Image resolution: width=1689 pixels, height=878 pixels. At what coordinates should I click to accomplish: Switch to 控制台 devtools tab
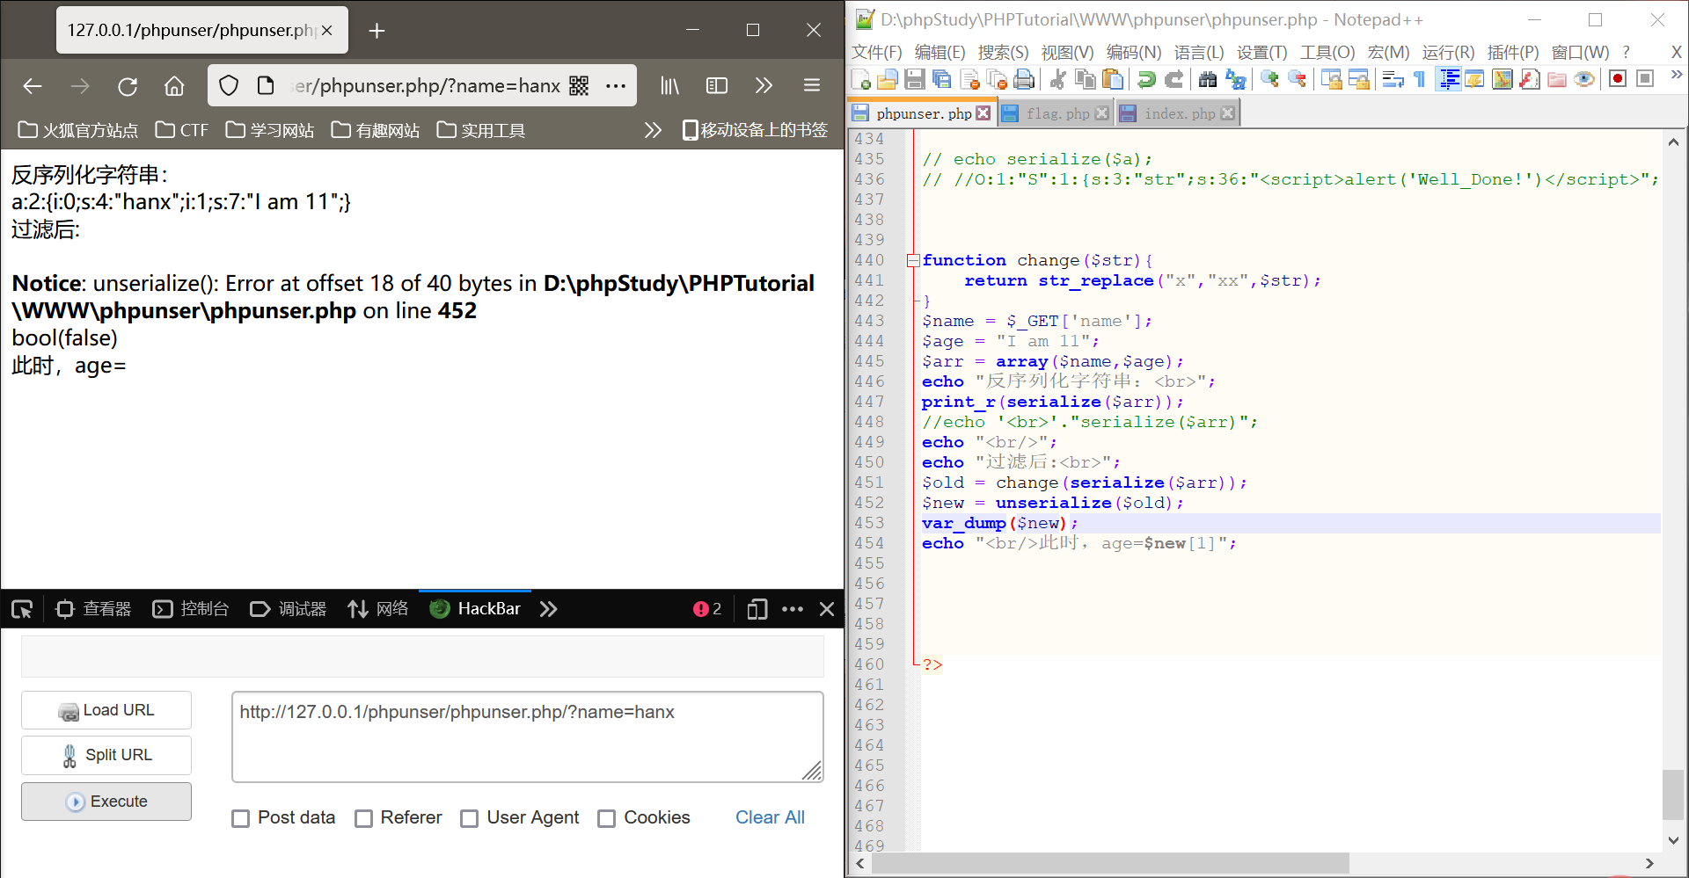pyautogui.click(x=191, y=609)
